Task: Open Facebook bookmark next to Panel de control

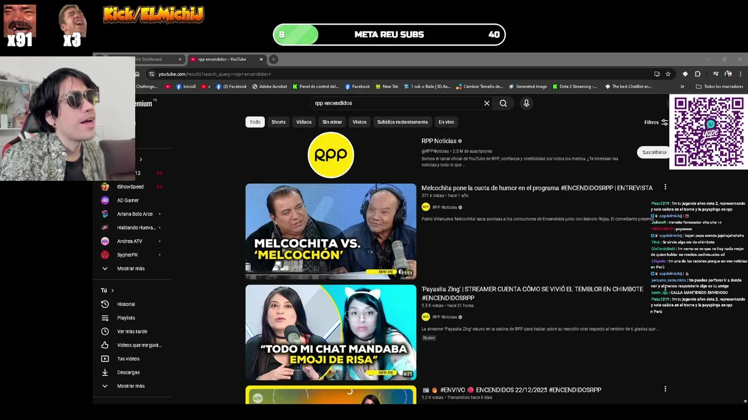Action: pos(357,86)
